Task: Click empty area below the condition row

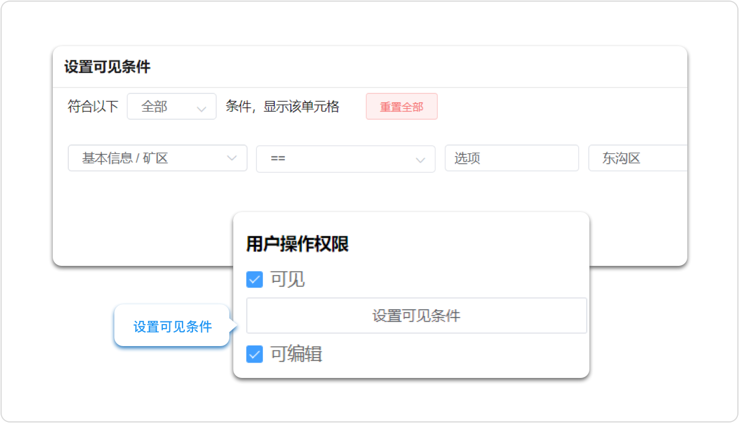Action: pyautogui.click(x=143, y=220)
